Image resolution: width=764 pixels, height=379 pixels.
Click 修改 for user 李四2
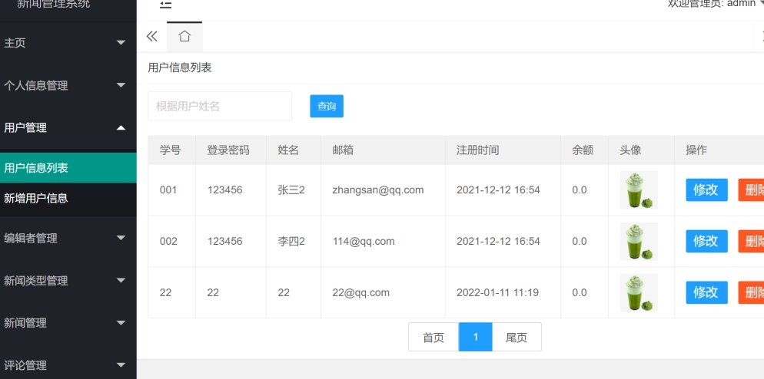706,242
